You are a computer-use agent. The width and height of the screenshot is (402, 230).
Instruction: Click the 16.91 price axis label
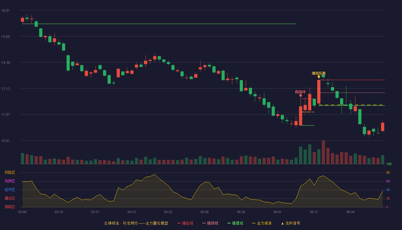tap(5, 11)
